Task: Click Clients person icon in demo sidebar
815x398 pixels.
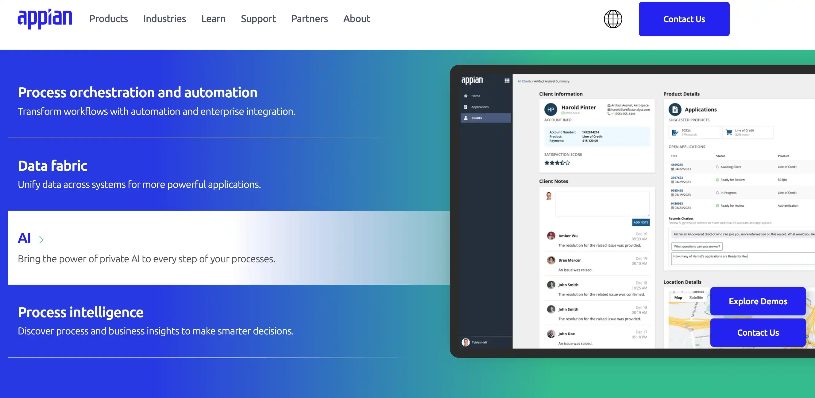Action: (x=466, y=118)
